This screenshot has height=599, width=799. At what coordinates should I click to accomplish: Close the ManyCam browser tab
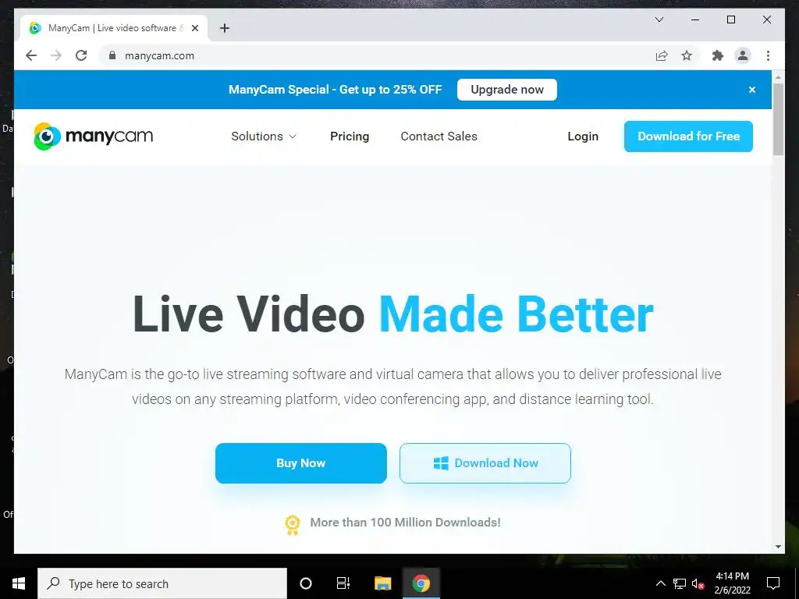194,28
